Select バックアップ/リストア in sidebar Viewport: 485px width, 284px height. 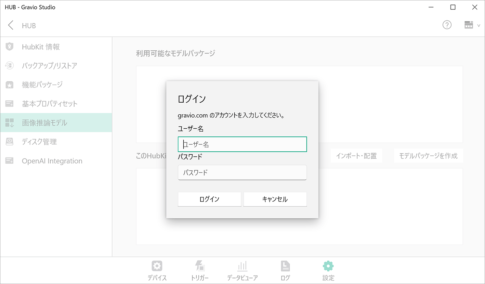(x=56, y=66)
